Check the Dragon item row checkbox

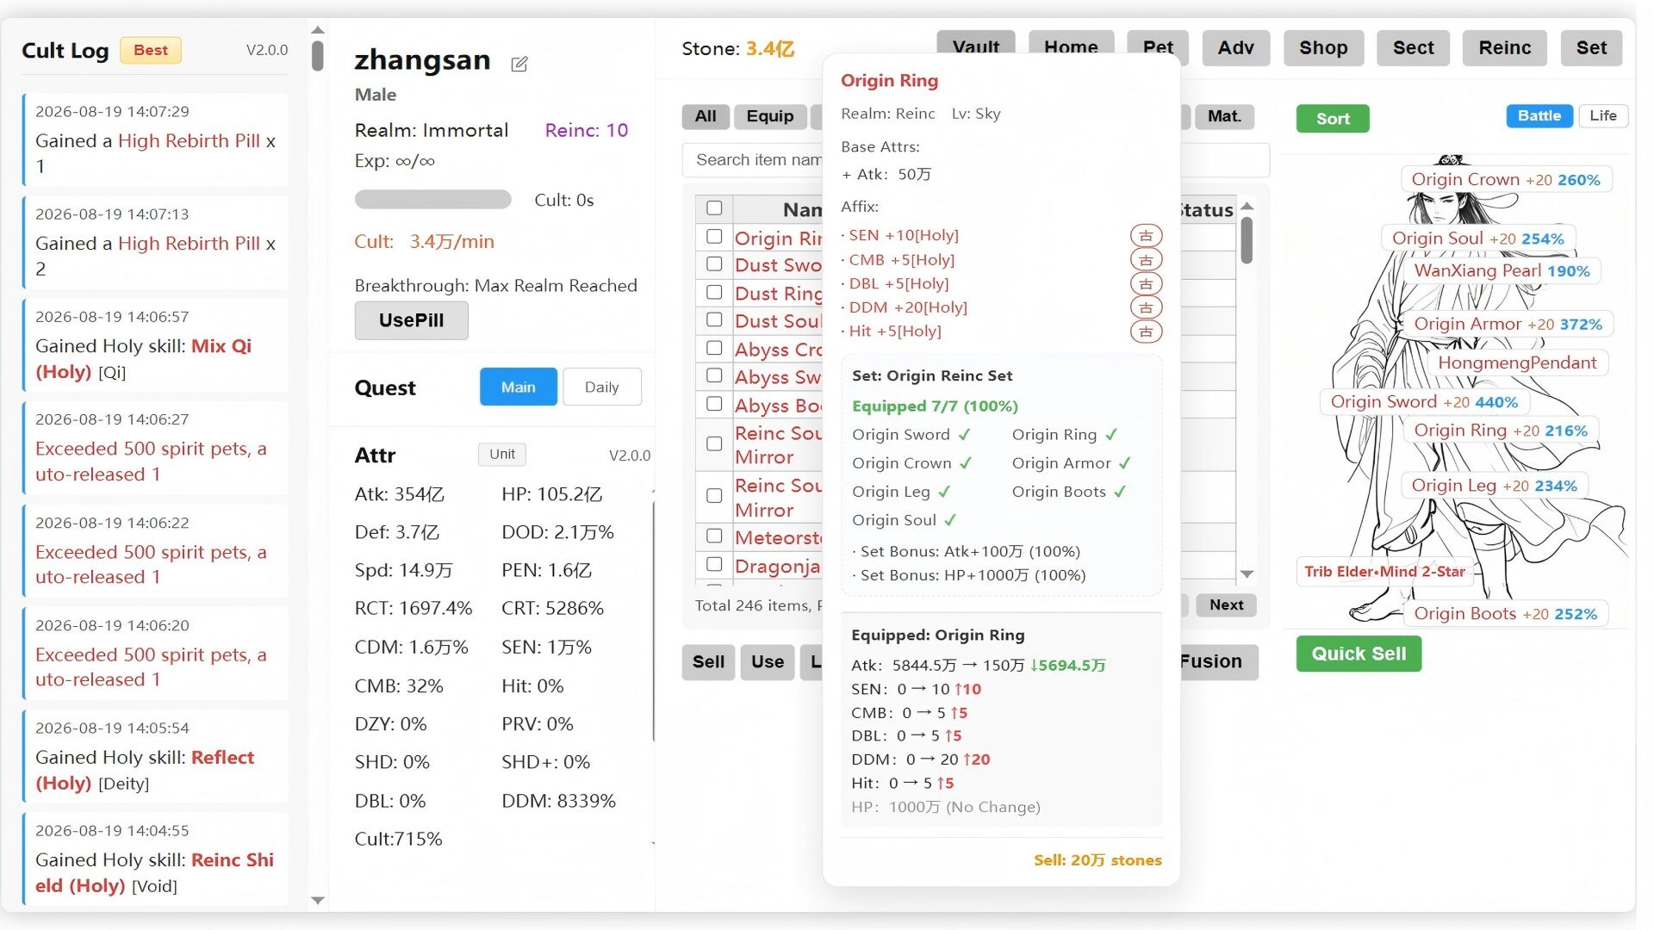714,565
